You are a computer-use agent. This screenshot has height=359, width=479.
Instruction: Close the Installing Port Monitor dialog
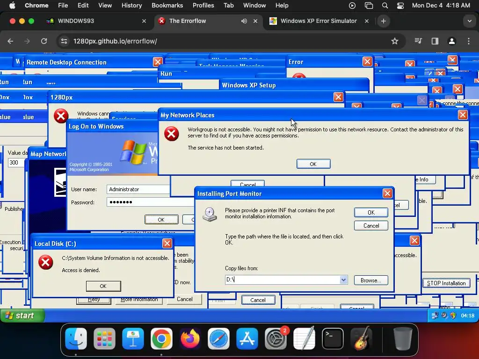tap(387, 193)
